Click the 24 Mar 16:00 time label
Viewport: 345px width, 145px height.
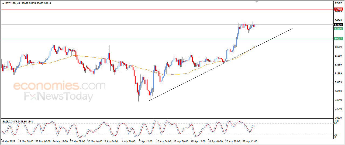(61, 141)
